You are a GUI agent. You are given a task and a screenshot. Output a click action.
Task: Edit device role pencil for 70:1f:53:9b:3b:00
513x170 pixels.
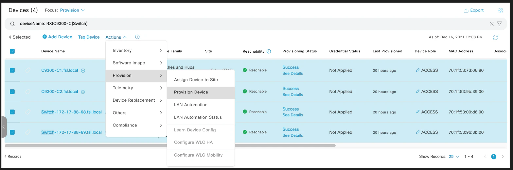click(x=418, y=132)
